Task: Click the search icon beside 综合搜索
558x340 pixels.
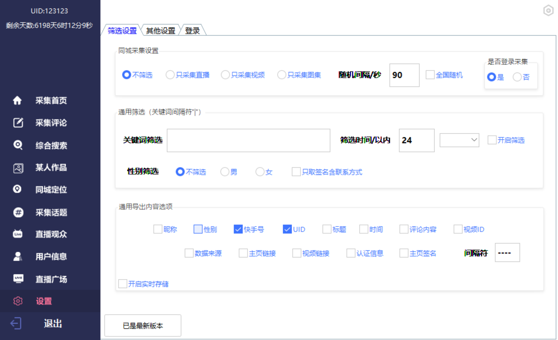Action: click(18, 145)
